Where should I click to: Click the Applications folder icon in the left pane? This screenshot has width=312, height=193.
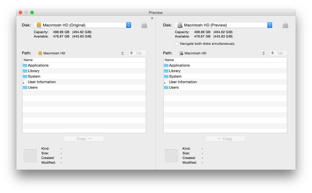tap(25, 65)
